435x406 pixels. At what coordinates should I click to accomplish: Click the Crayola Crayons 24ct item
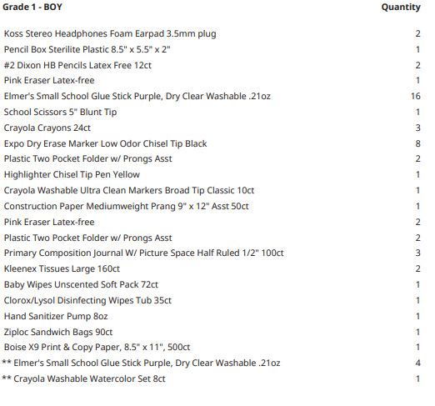click(x=47, y=128)
